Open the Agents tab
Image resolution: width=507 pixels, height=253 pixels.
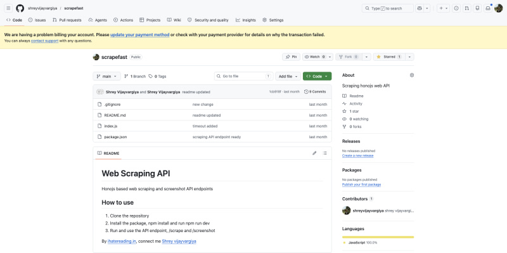pyautogui.click(x=98, y=20)
